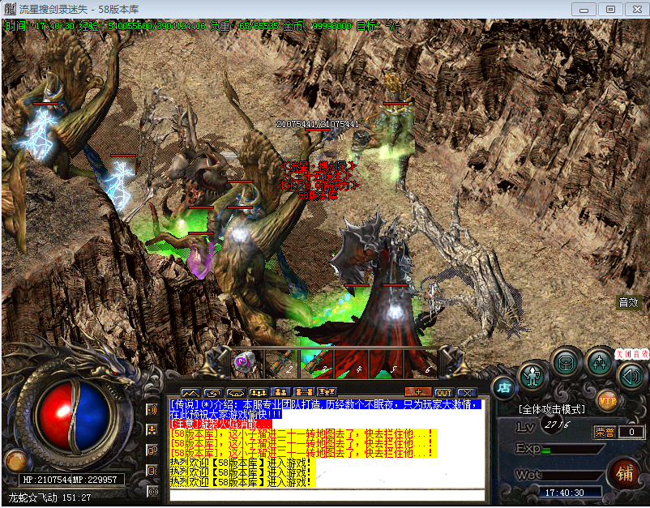Open the three-person group icon

pyautogui.click(x=259, y=392)
